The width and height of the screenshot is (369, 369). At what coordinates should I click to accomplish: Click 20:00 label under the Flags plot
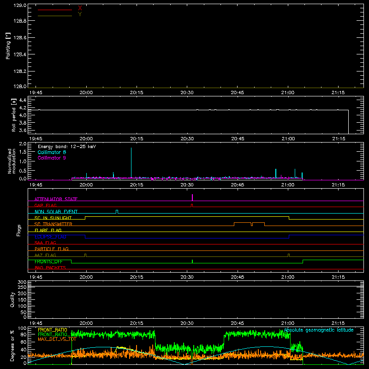86,277
